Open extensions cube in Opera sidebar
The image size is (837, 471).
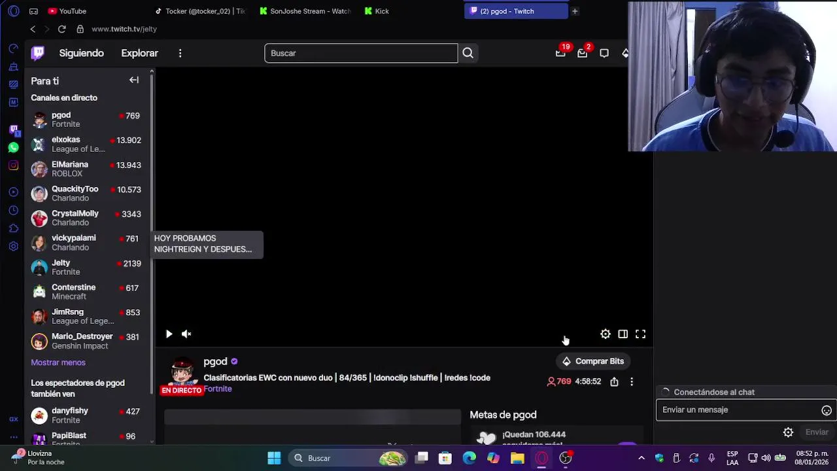[13, 228]
